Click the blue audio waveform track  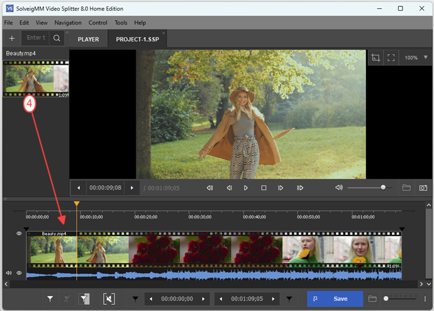[x=214, y=275]
